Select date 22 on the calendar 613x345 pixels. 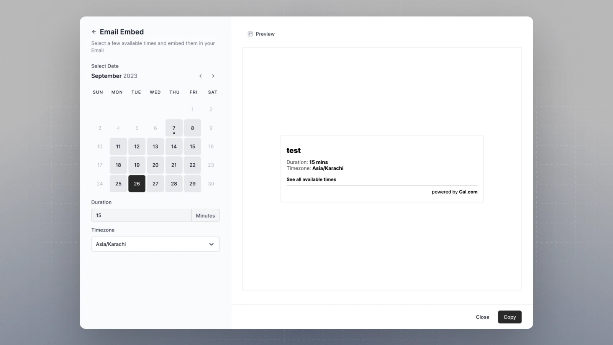[x=192, y=165]
